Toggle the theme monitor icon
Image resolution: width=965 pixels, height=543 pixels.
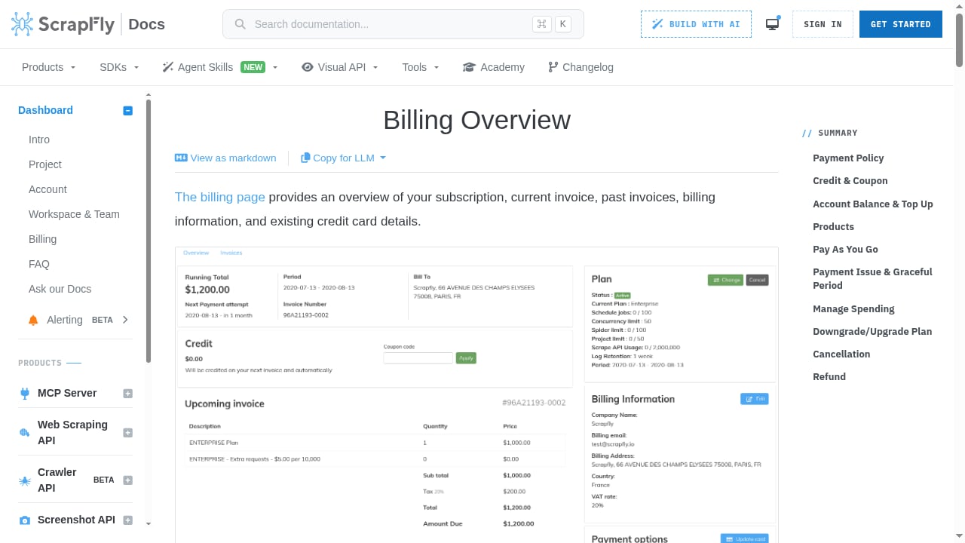772,24
